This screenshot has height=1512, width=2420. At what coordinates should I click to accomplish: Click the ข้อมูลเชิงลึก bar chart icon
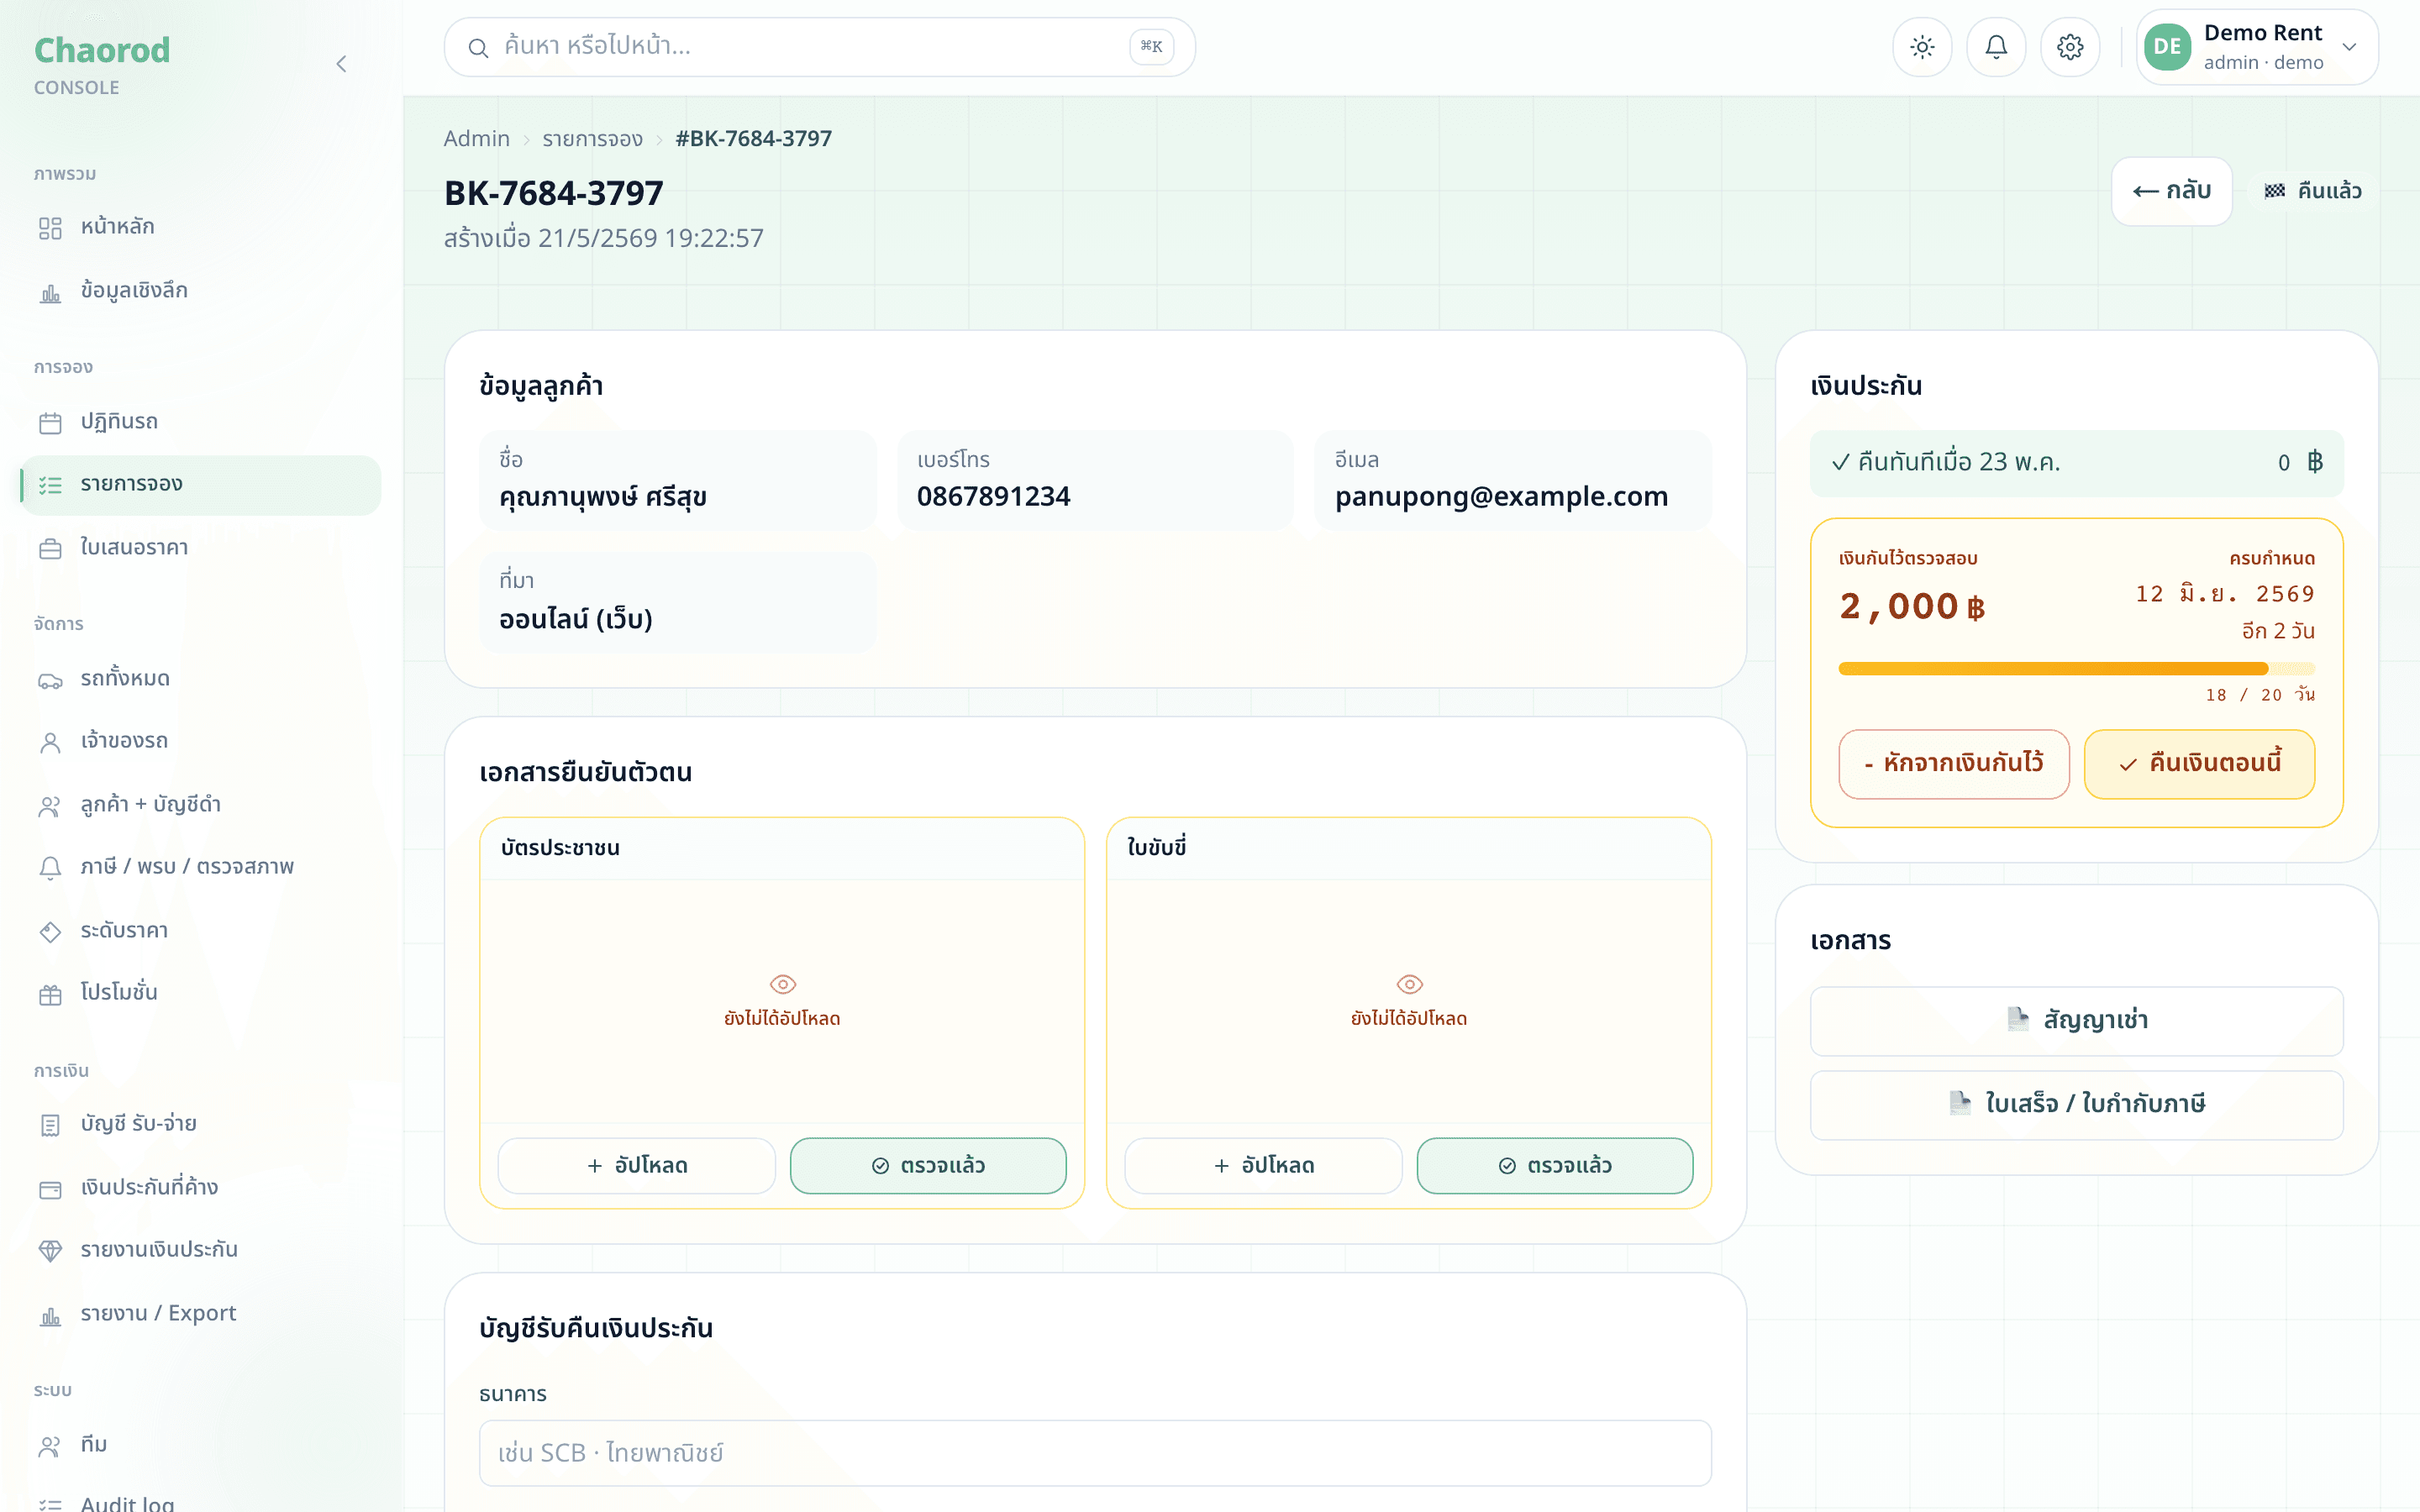point(50,293)
